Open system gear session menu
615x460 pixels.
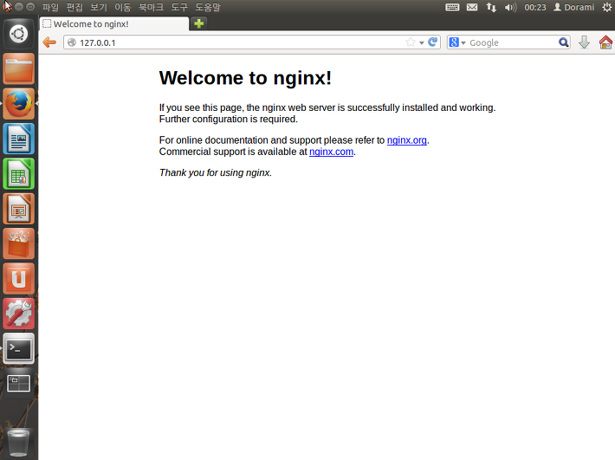pyautogui.click(x=606, y=7)
